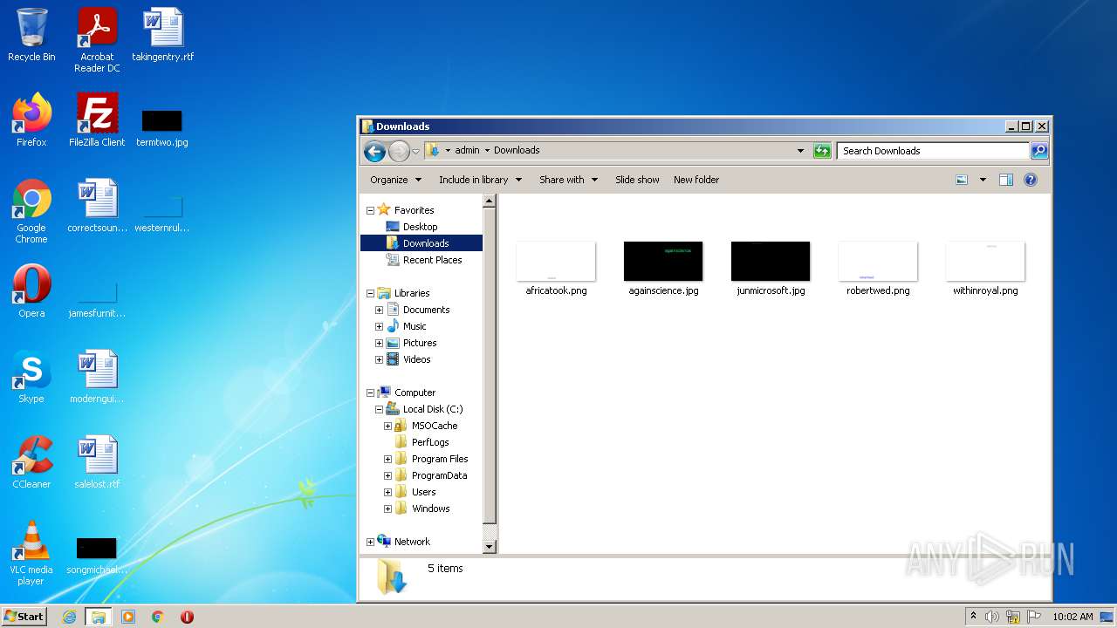Click the search magnifier icon
Screen dimensions: 1117x628
coord(1039,151)
